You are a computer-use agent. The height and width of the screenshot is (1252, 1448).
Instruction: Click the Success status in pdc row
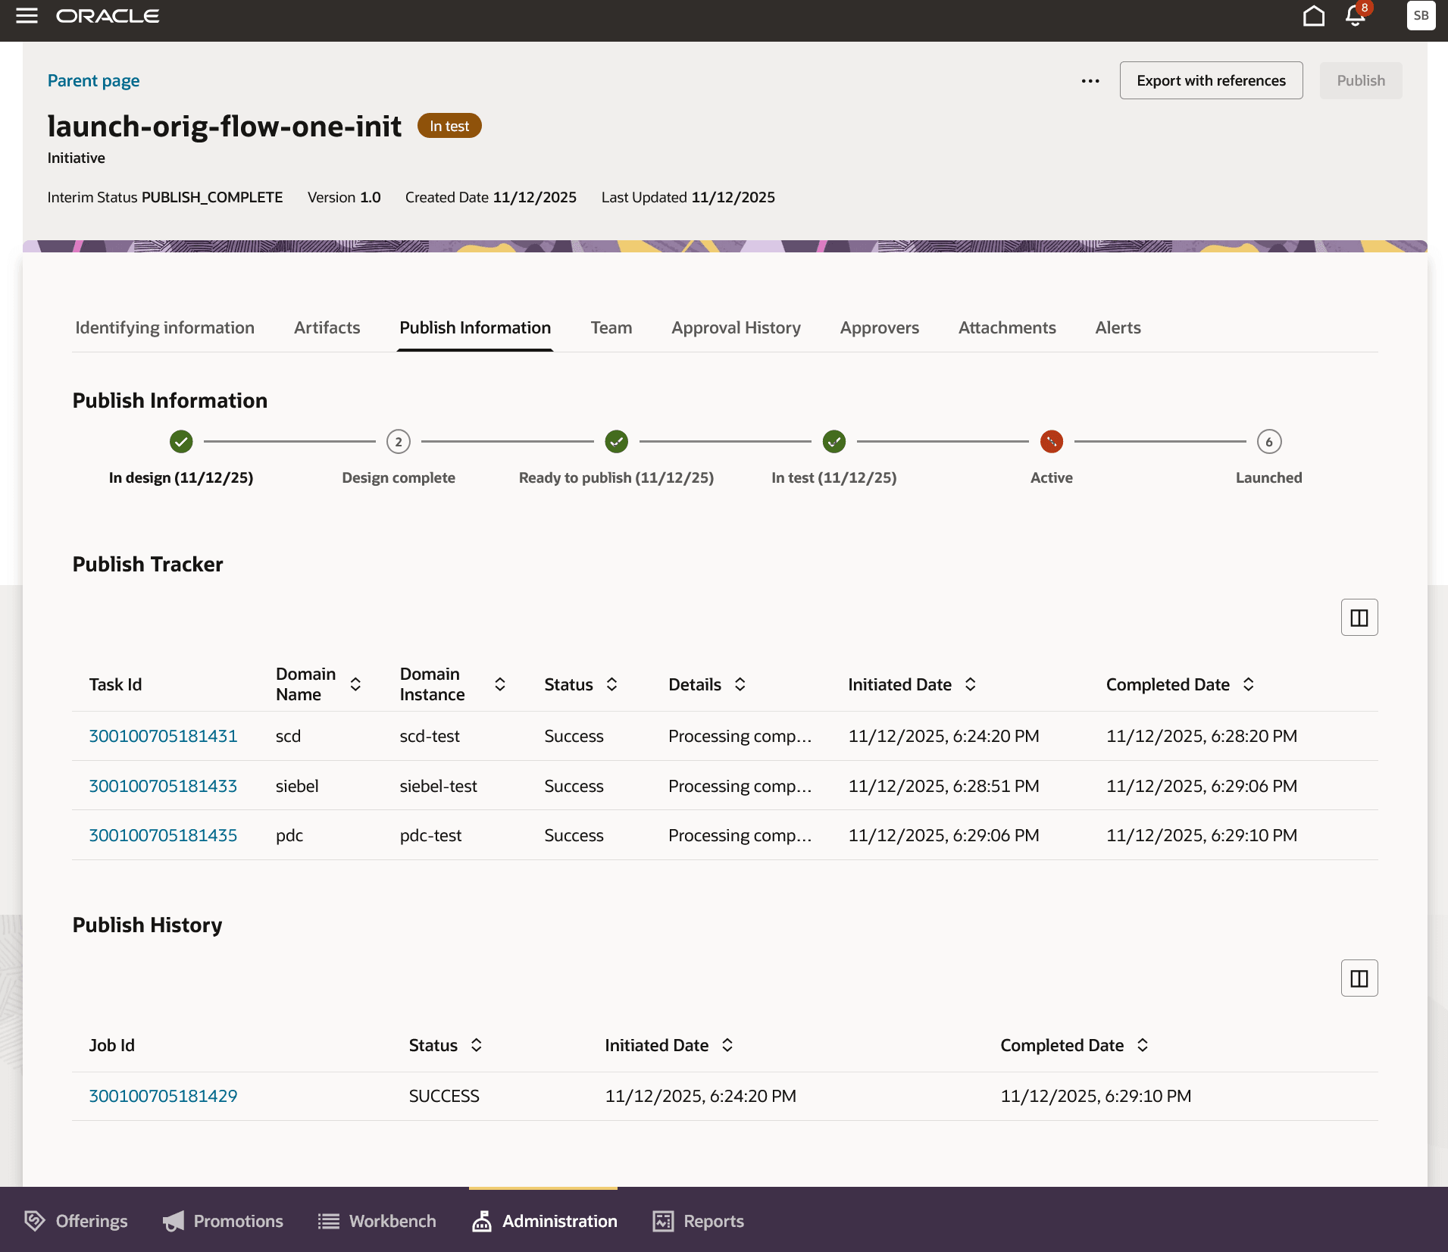574,835
